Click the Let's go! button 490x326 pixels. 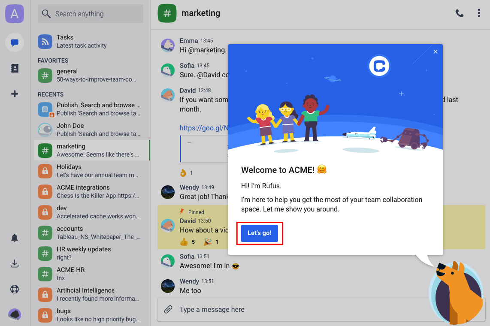(260, 233)
